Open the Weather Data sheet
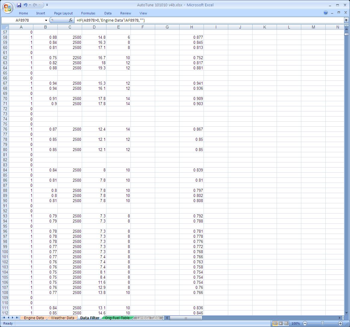350x327 pixels. pos(62,318)
